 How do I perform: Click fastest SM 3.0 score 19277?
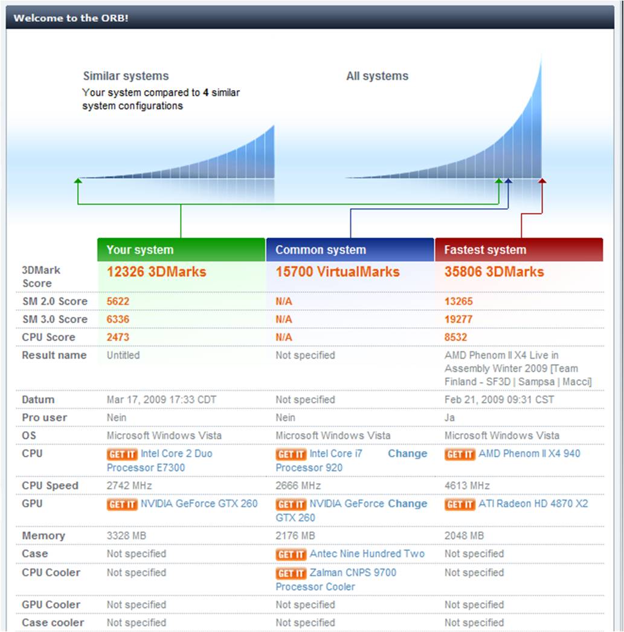tap(458, 319)
